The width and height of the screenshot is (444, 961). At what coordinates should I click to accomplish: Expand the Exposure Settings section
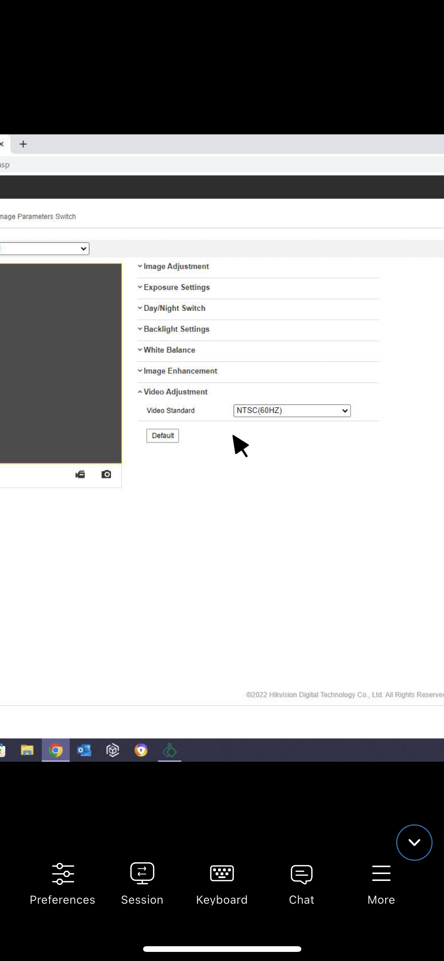pos(176,287)
